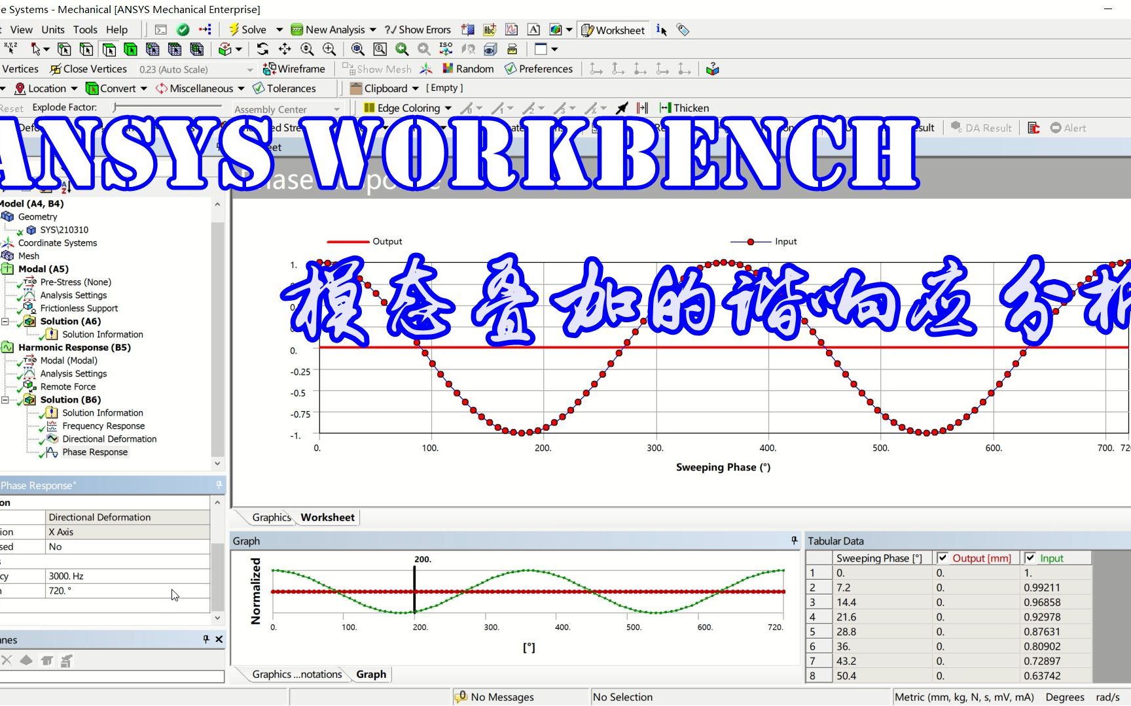Viewport: 1131px width, 706px height.
Task: Toggle Show Mesh
Action: click(x=377, y=69)
